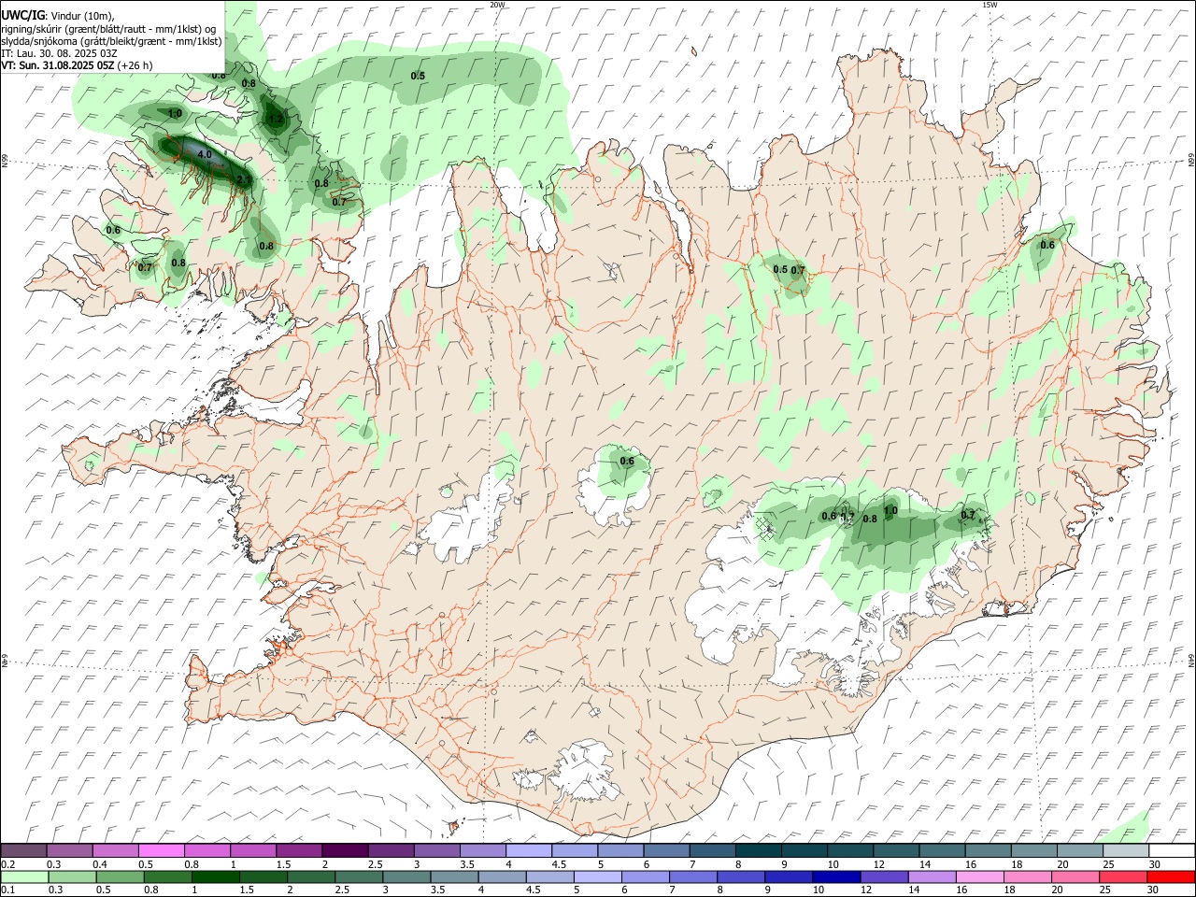Select the violet swatch at 12 in lower row
Image resolution: width=1196 pixels, height=897 pixels.
[x=884, y=877]
